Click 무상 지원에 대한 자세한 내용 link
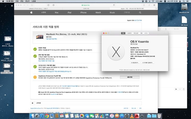The width and height of the screenshot is (191, 119). (46, 61)
